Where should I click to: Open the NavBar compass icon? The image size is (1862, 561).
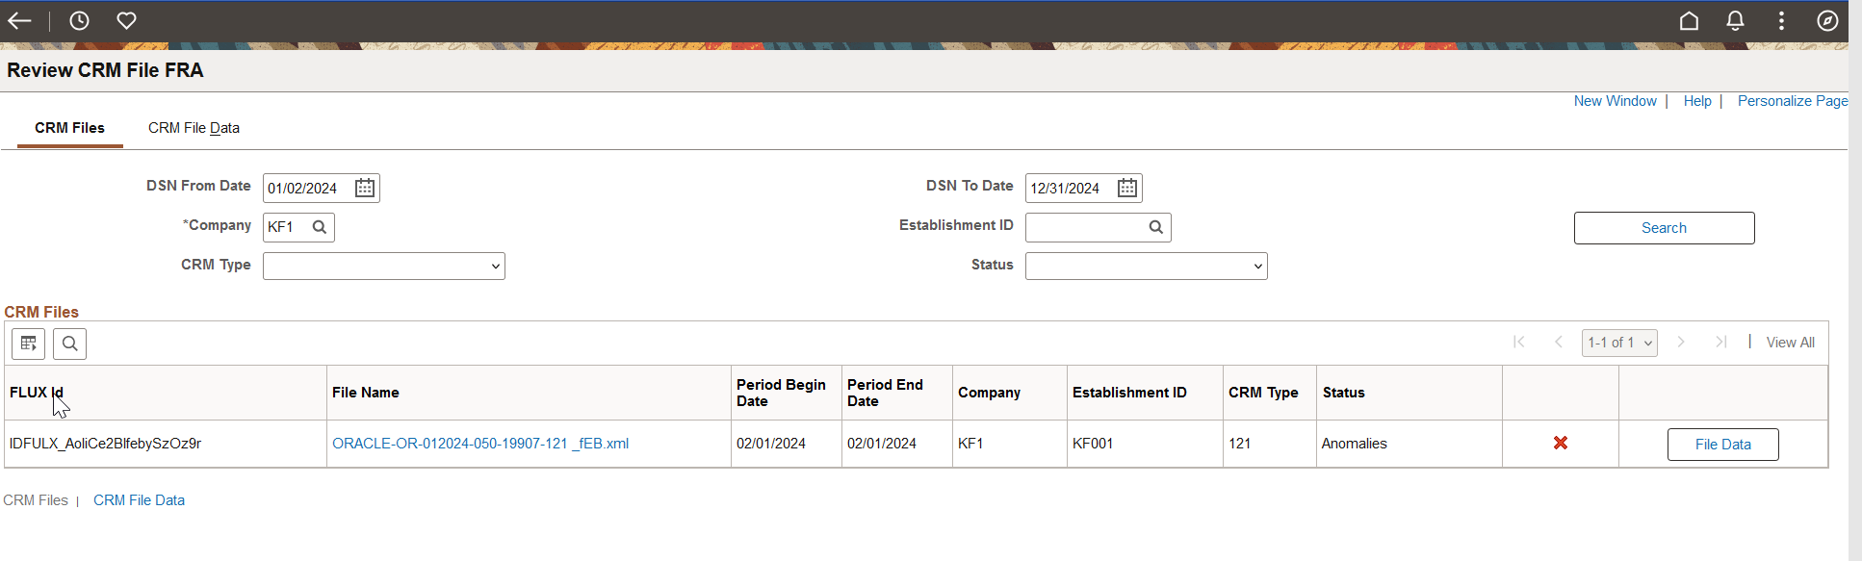point(1827,20)
